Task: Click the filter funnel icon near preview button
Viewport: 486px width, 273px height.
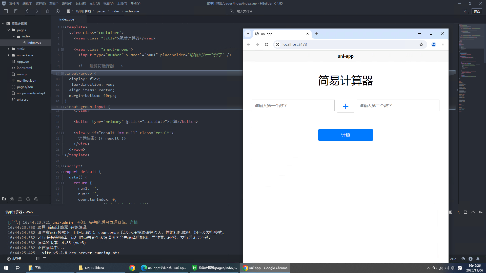Action: pos(465,11)
